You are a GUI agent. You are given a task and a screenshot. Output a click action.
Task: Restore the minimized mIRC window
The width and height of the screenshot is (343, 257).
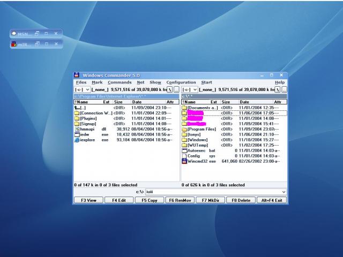[37, 44]
